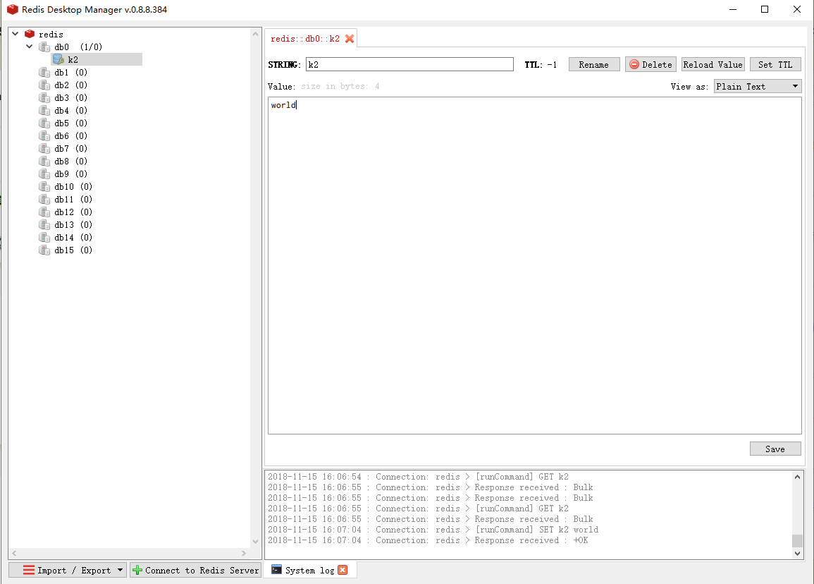
Task: Select the db5 (0) tree row
Action: [70, 123]
